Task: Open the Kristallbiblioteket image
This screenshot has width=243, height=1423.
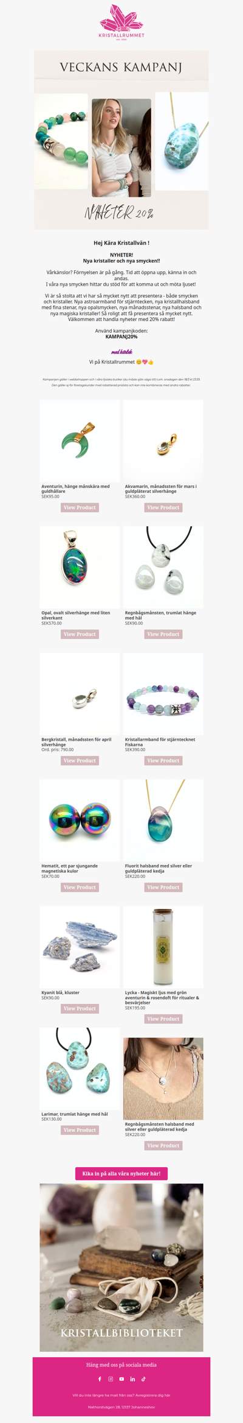Action: (x=122, y=1268)
